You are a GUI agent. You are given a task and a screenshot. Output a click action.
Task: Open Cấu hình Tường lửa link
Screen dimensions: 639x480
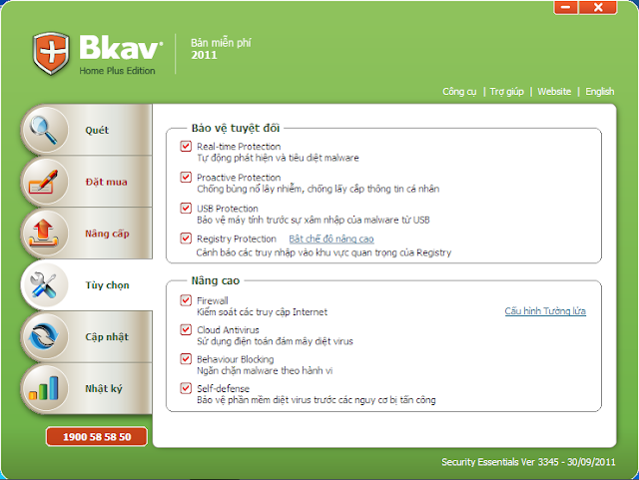pyautogui.click(x=545, y=311)
